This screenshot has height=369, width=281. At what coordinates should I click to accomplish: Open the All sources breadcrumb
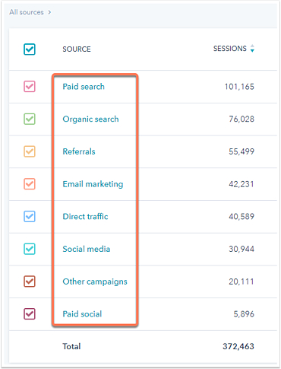click(x=27, y=12)
